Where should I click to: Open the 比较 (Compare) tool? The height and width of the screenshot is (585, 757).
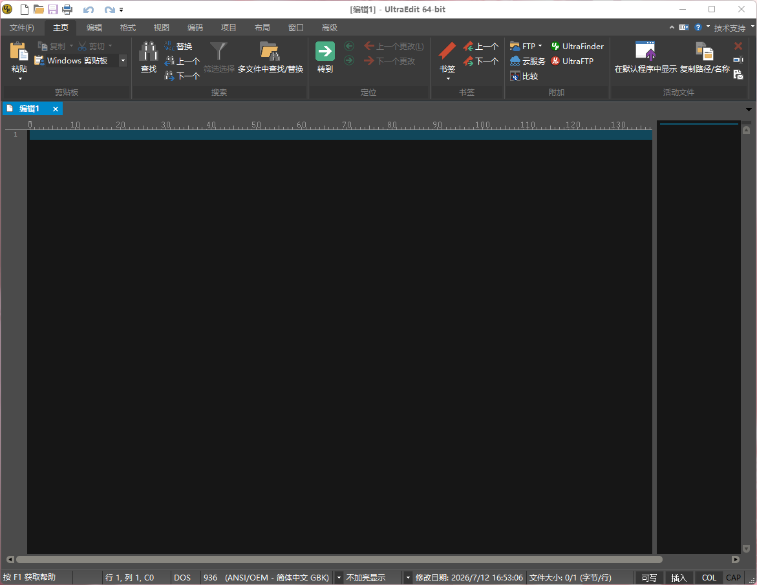click(x=524, y=76)
